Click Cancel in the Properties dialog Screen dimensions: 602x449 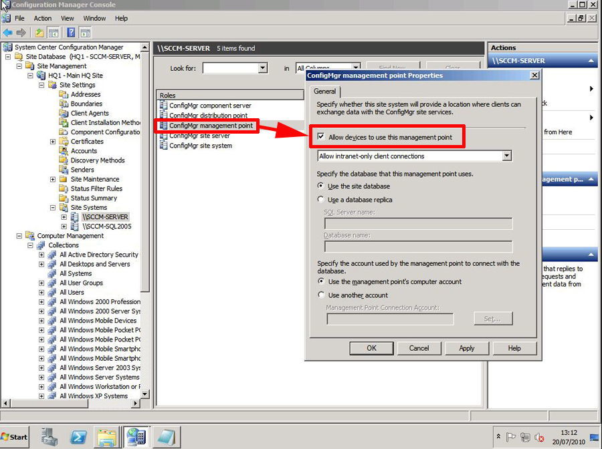(x=419, y=348)
